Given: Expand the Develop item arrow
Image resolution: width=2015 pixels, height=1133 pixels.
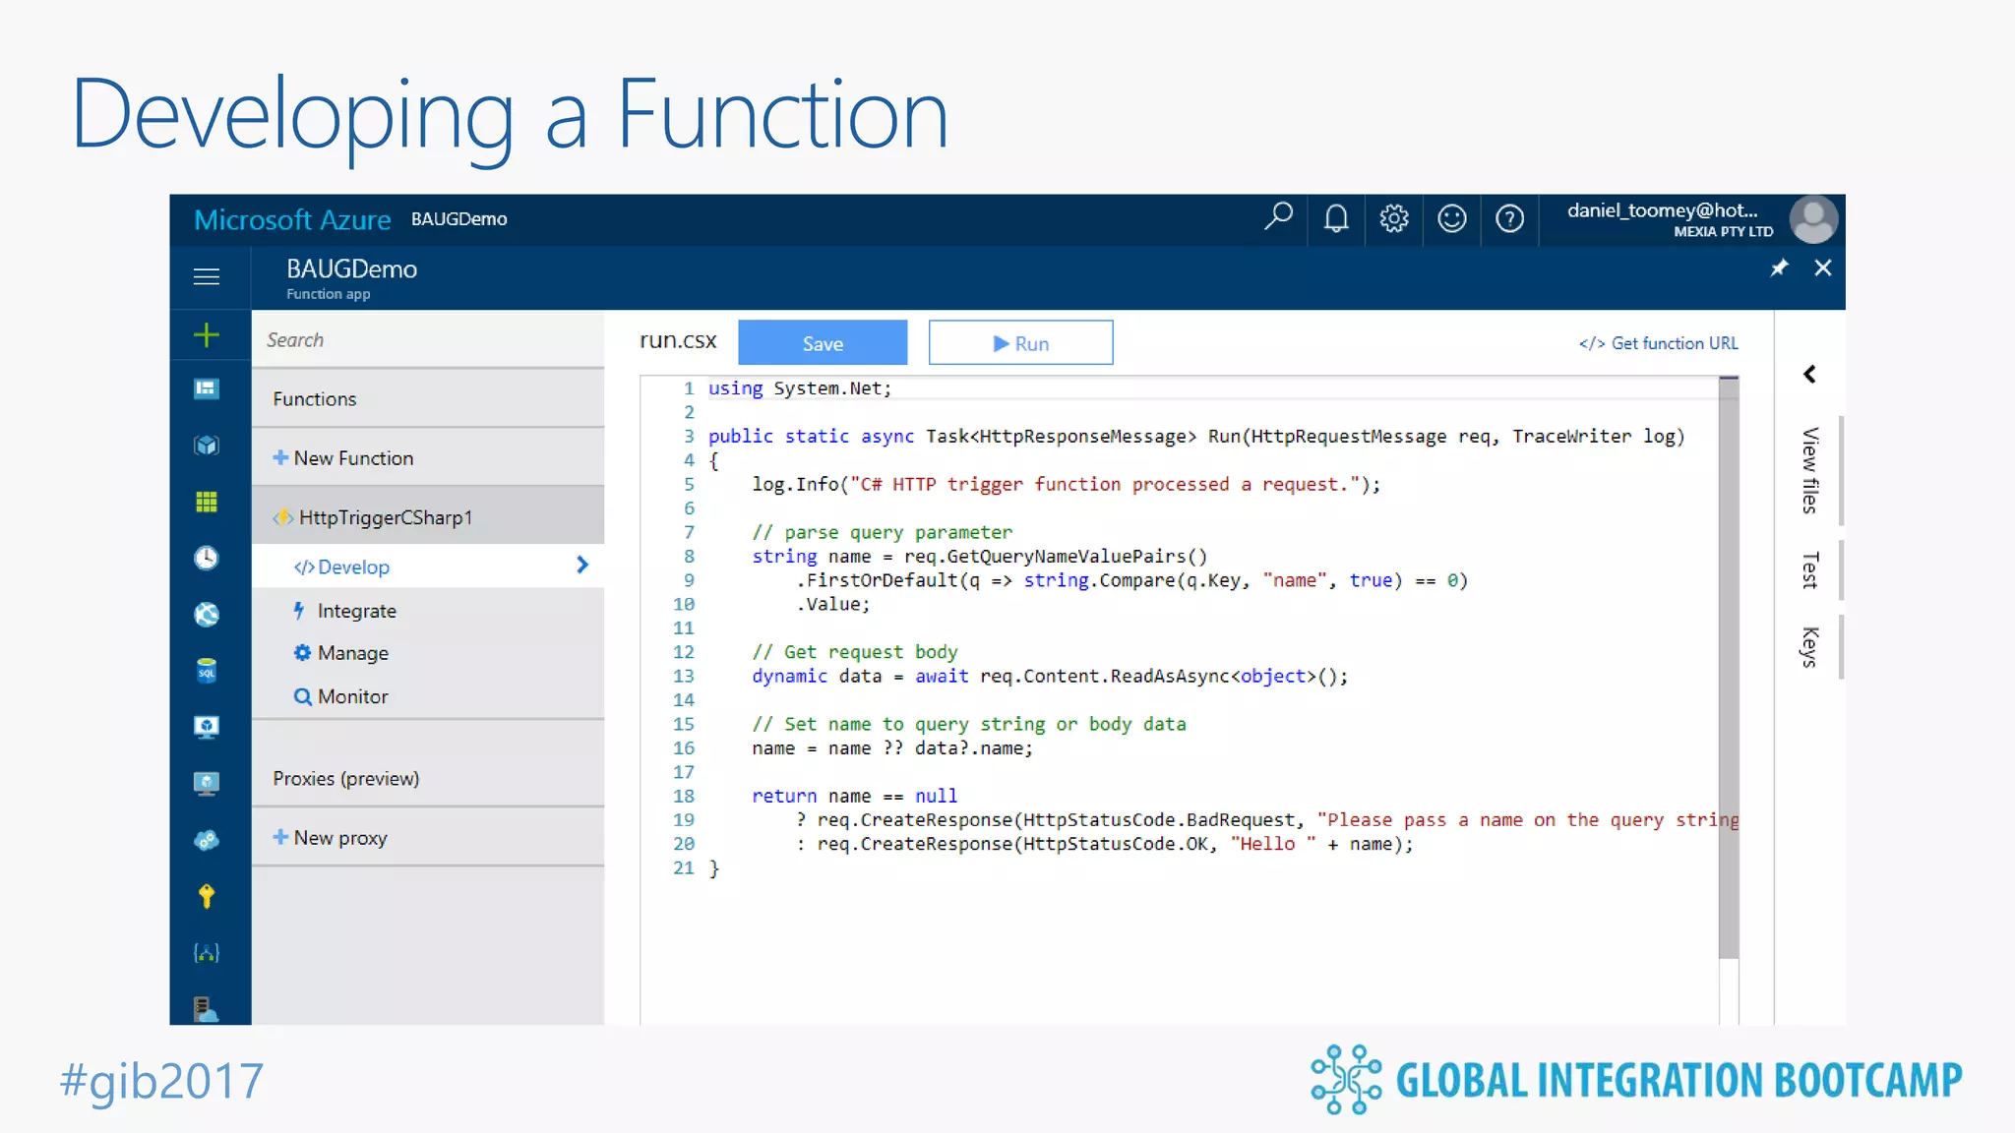Looking at the screenshot, I should tap(582, 565).
